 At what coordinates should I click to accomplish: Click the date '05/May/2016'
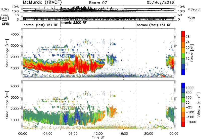pos(160,2)
